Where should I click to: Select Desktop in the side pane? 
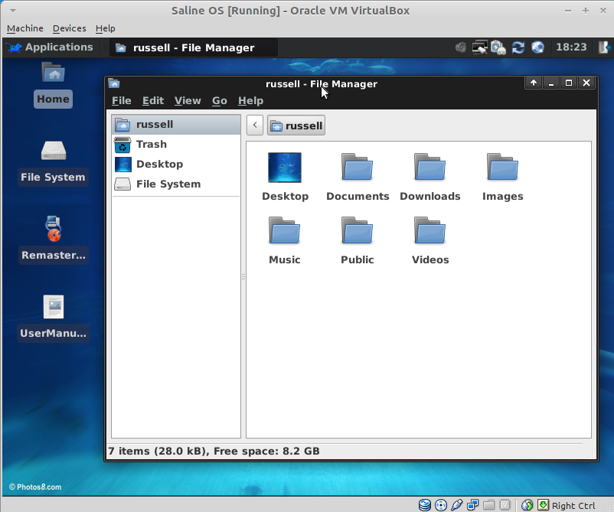point(159,164)
